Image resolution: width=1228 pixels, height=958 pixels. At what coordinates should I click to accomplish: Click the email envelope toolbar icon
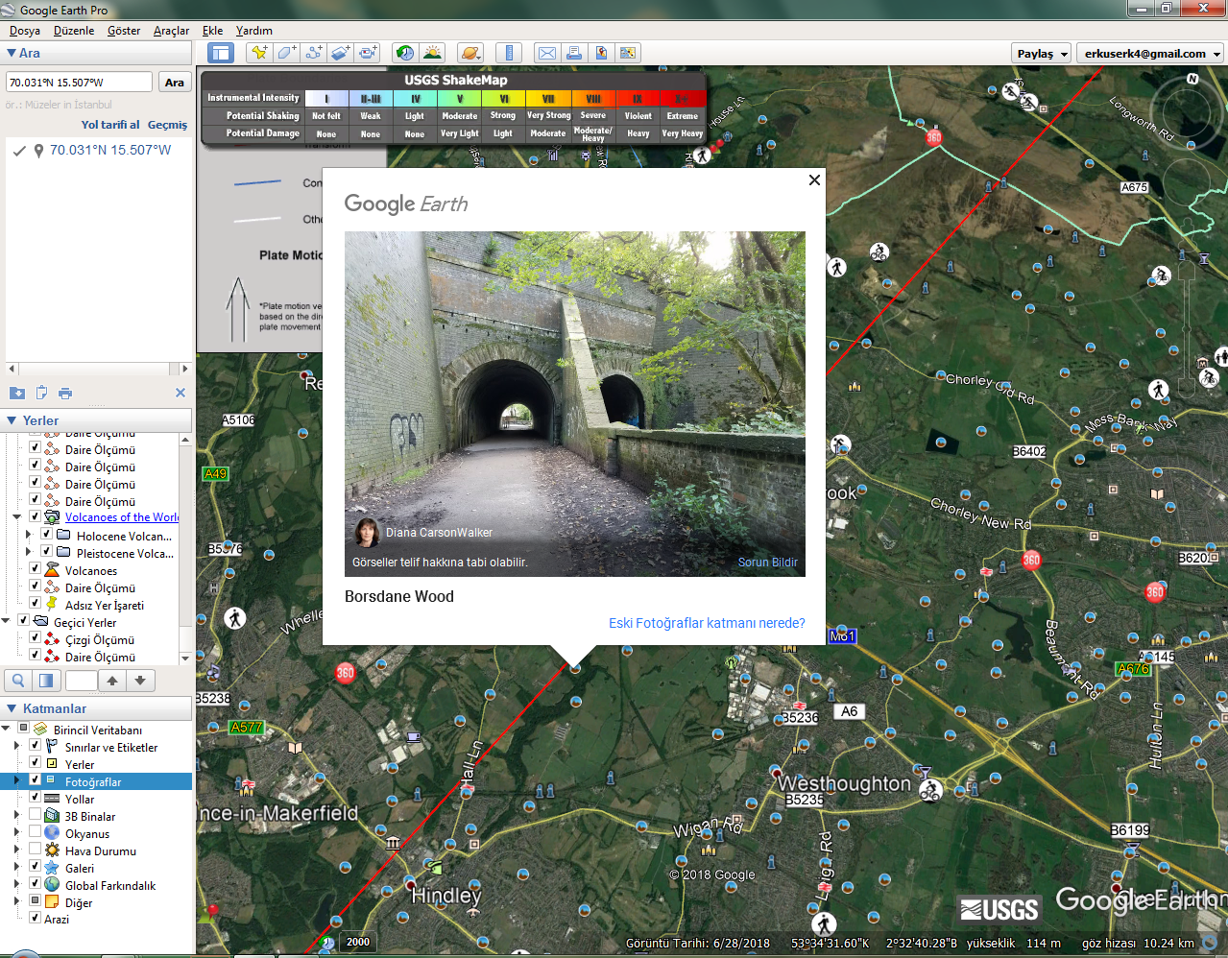pos(546,53)
